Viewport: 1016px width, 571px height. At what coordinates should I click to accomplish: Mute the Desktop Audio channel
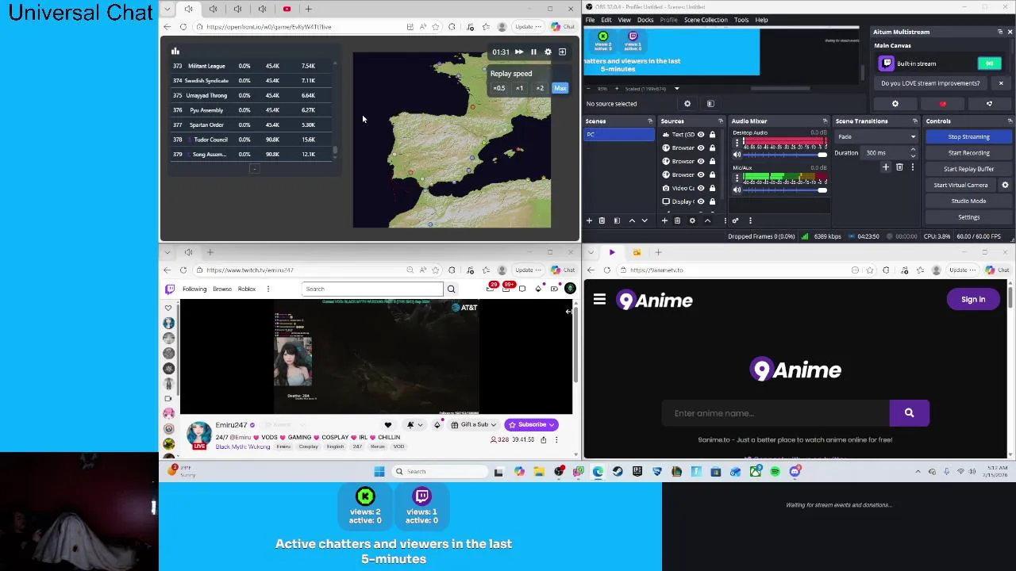pyautogui.click(x=737, y=155)
